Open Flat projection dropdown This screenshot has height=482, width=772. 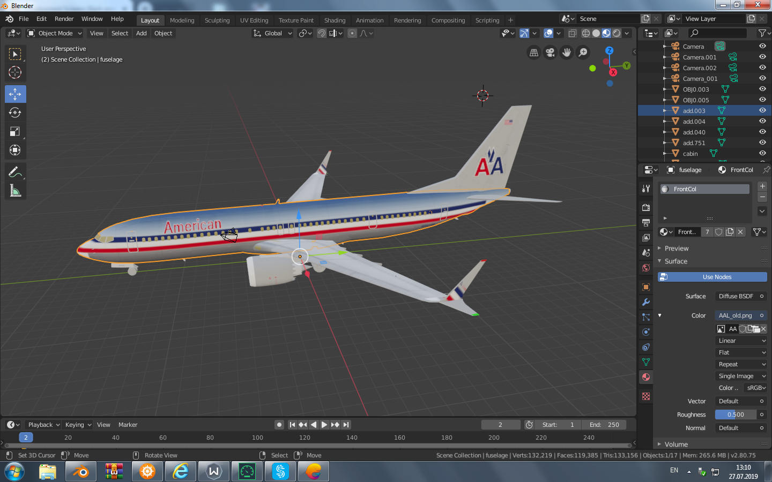point(741,352)
